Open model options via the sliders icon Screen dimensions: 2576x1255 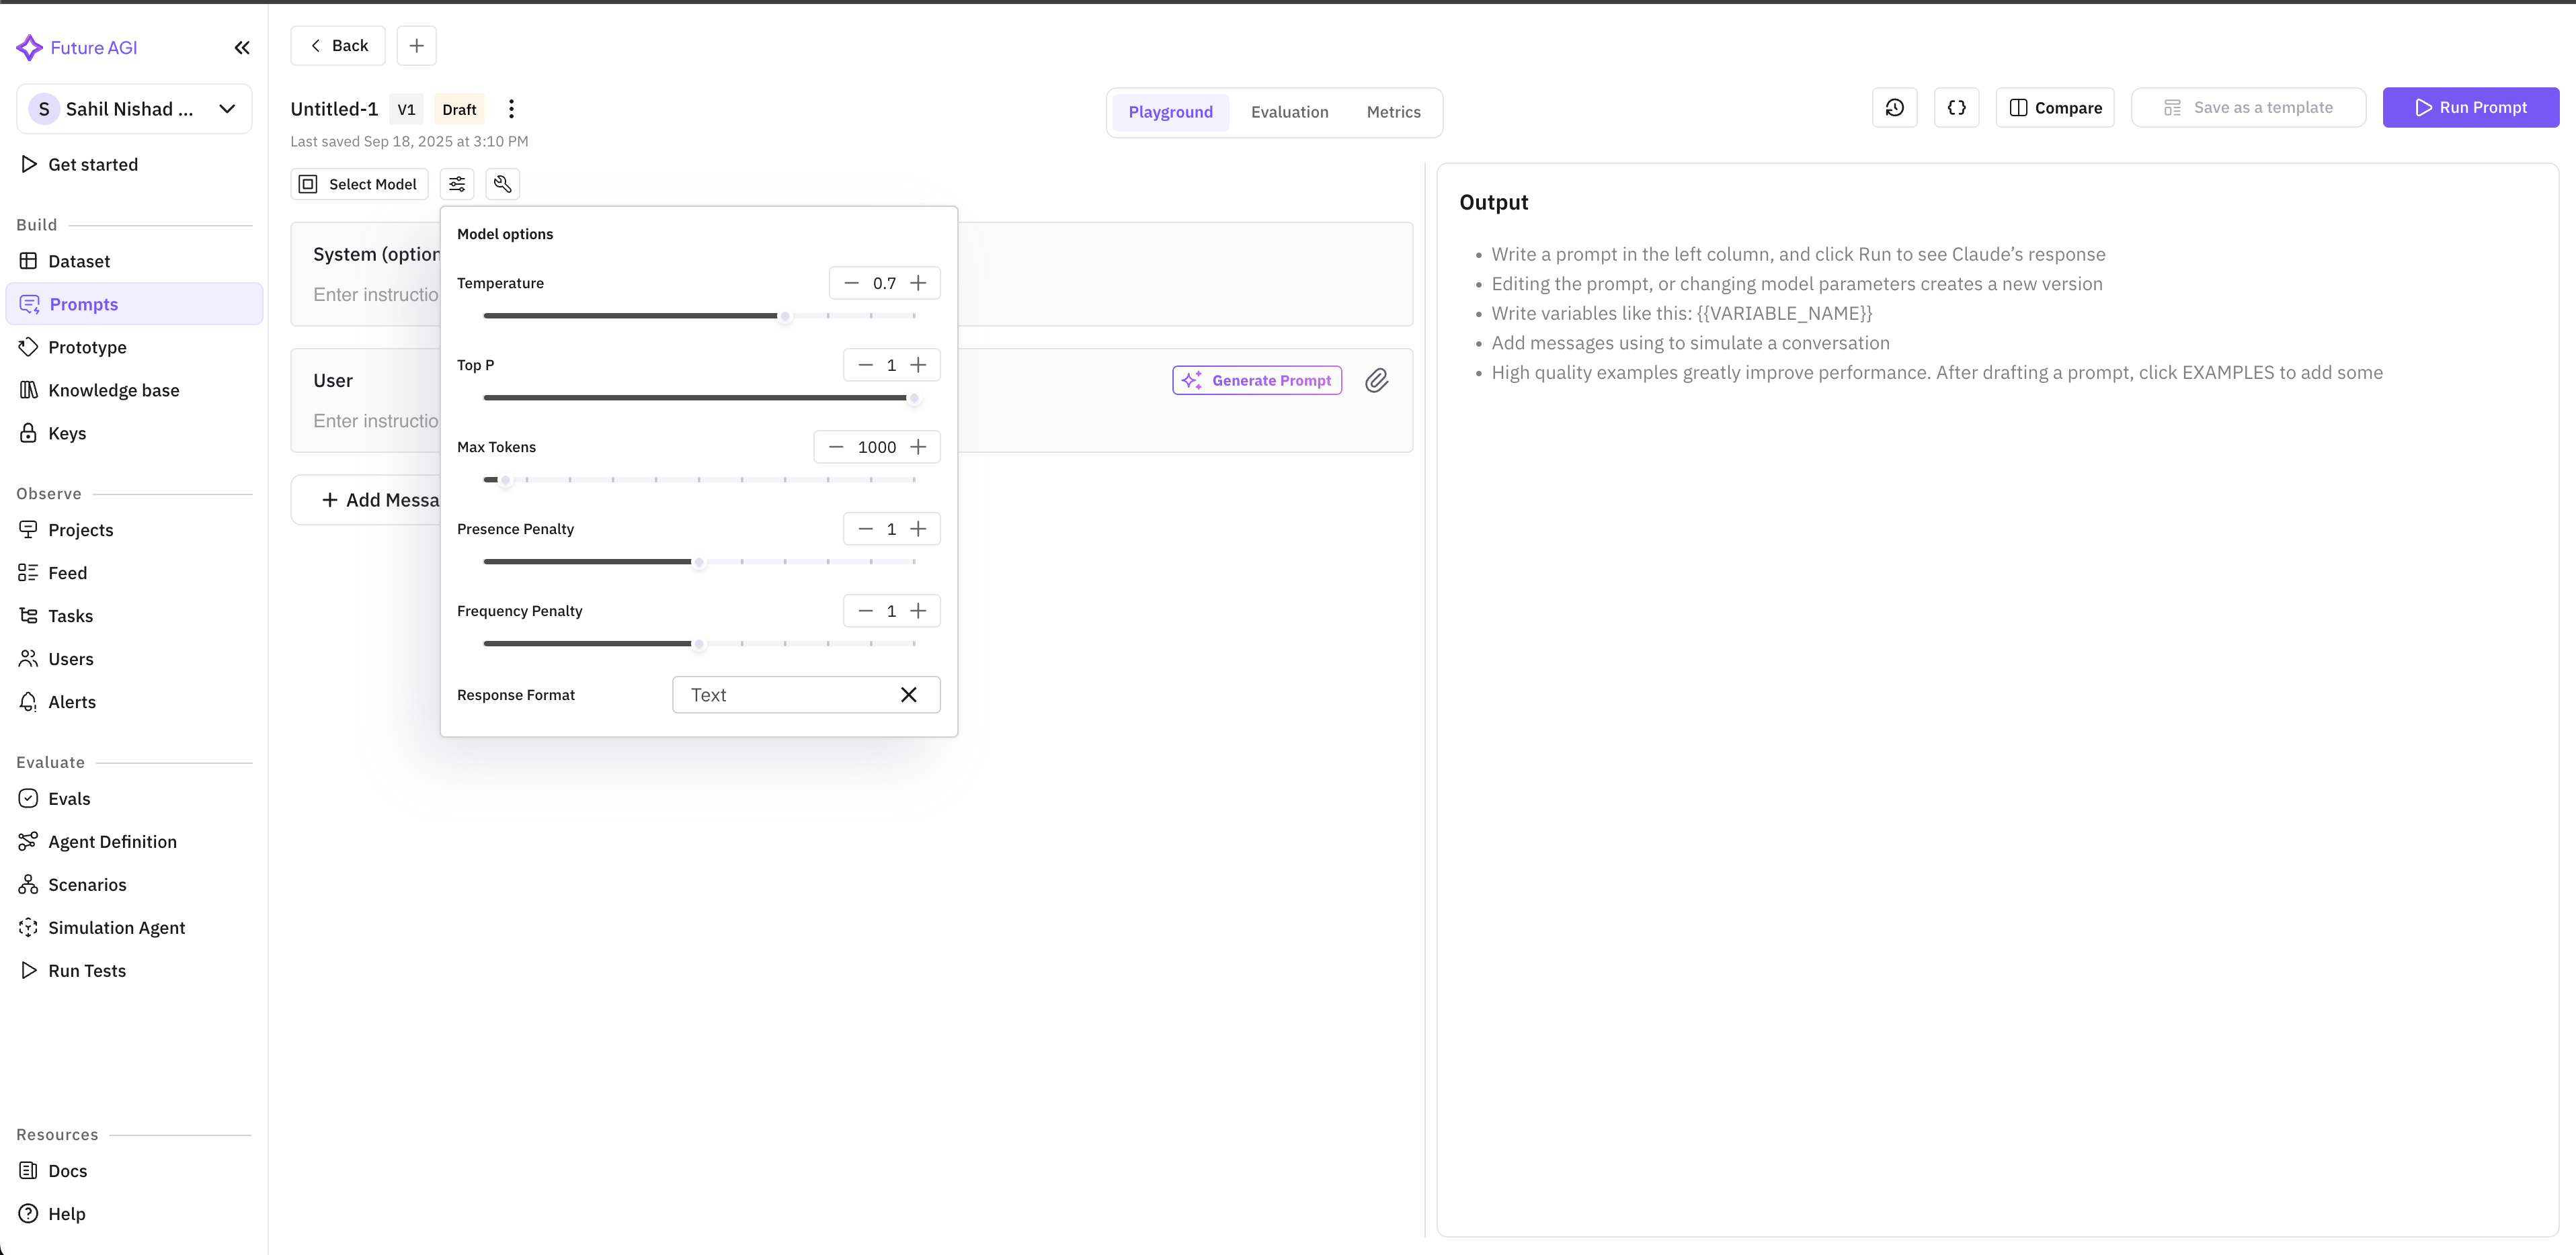pyautogui.click(x=457, y=184)
